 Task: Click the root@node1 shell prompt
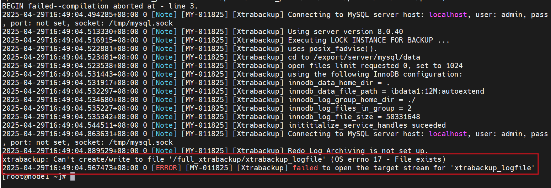34,176
